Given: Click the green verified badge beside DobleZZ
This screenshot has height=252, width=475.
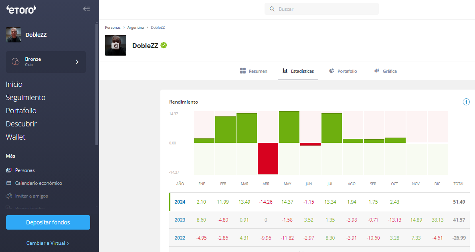Looking at the screenshot, I should [x=164, y=45].
